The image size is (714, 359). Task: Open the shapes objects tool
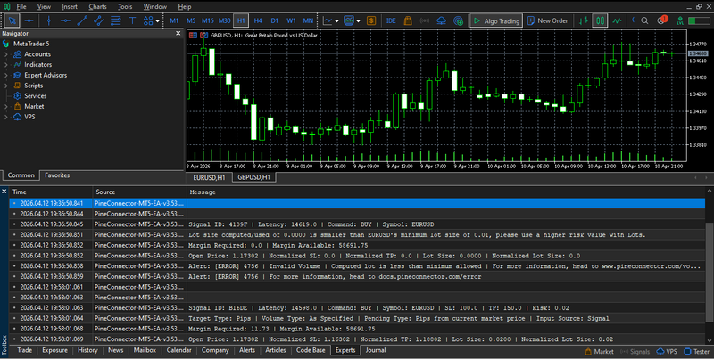point(148,20)
